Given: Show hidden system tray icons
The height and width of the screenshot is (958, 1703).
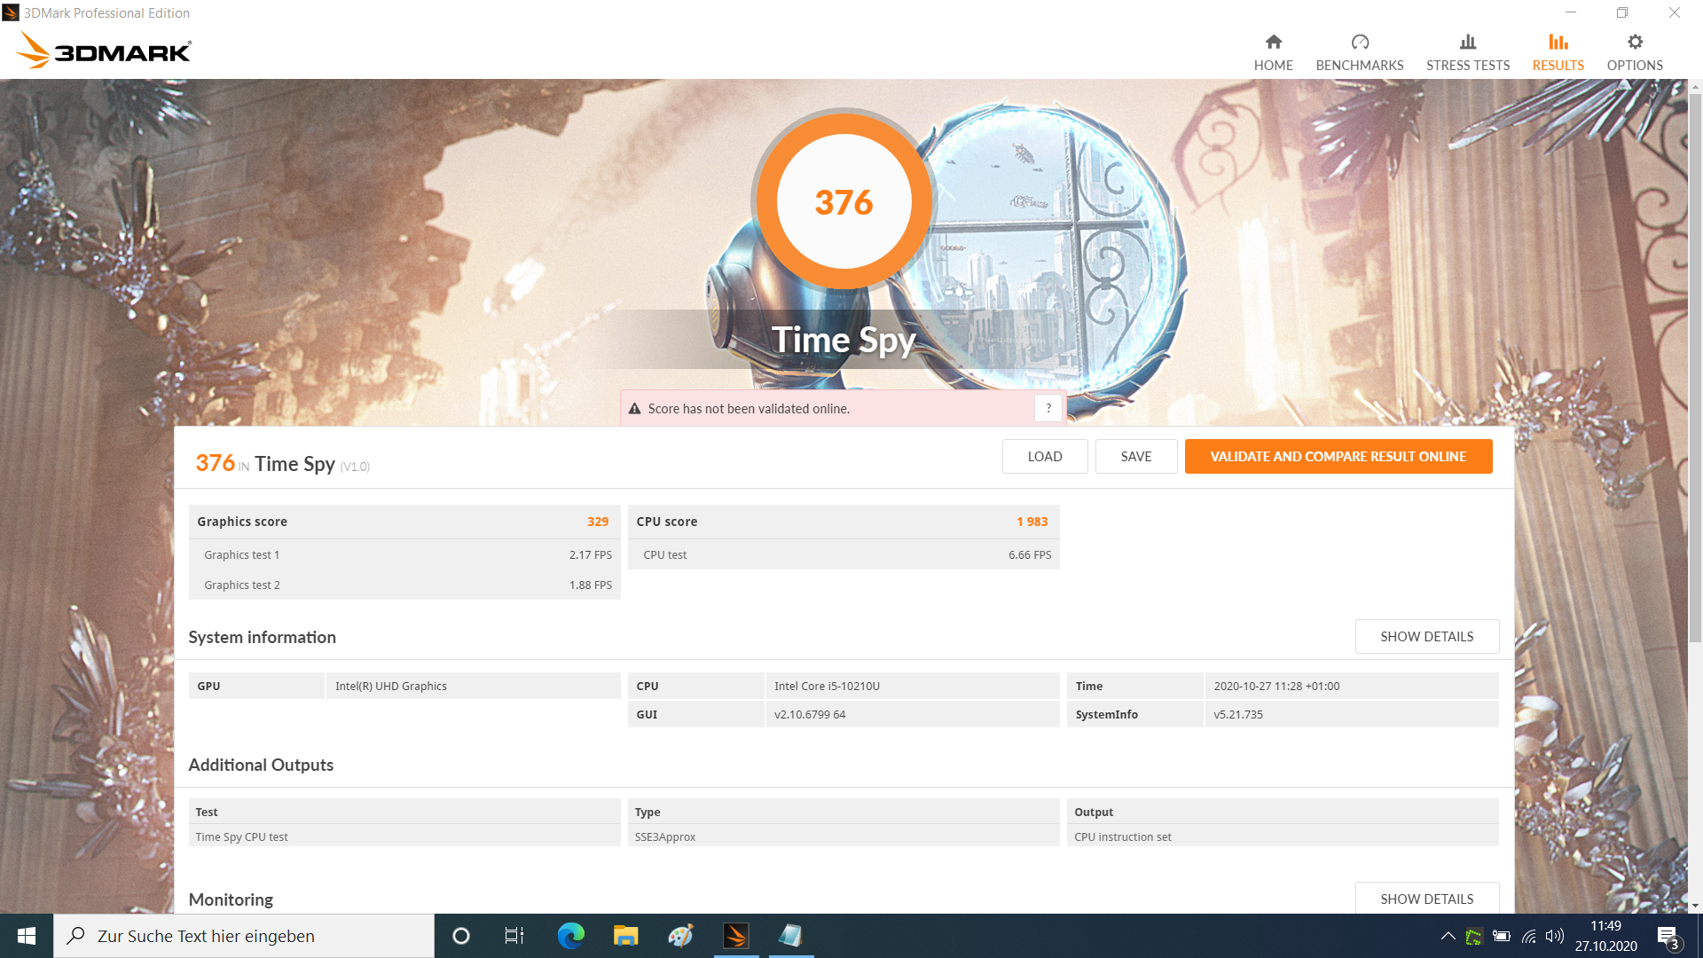Looking at the screenshot, I should (1448, 936).
